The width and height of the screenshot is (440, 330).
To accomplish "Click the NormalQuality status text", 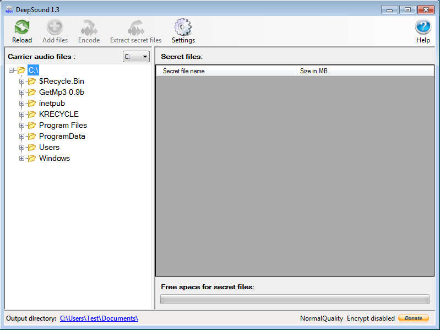I will tap(322, 318).
